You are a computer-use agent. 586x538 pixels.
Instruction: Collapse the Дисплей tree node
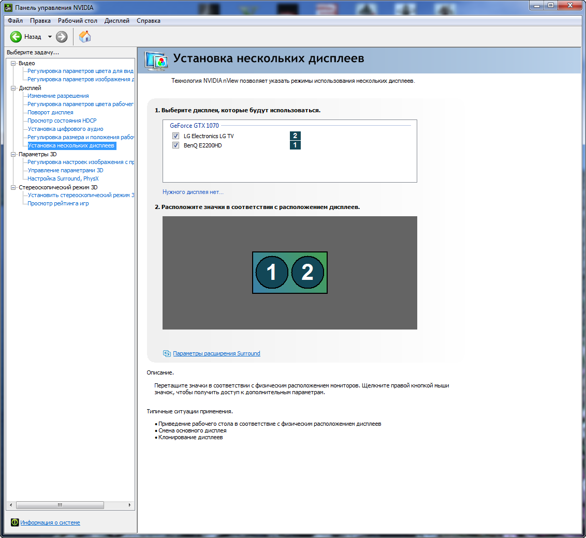[x=13, y=88]
